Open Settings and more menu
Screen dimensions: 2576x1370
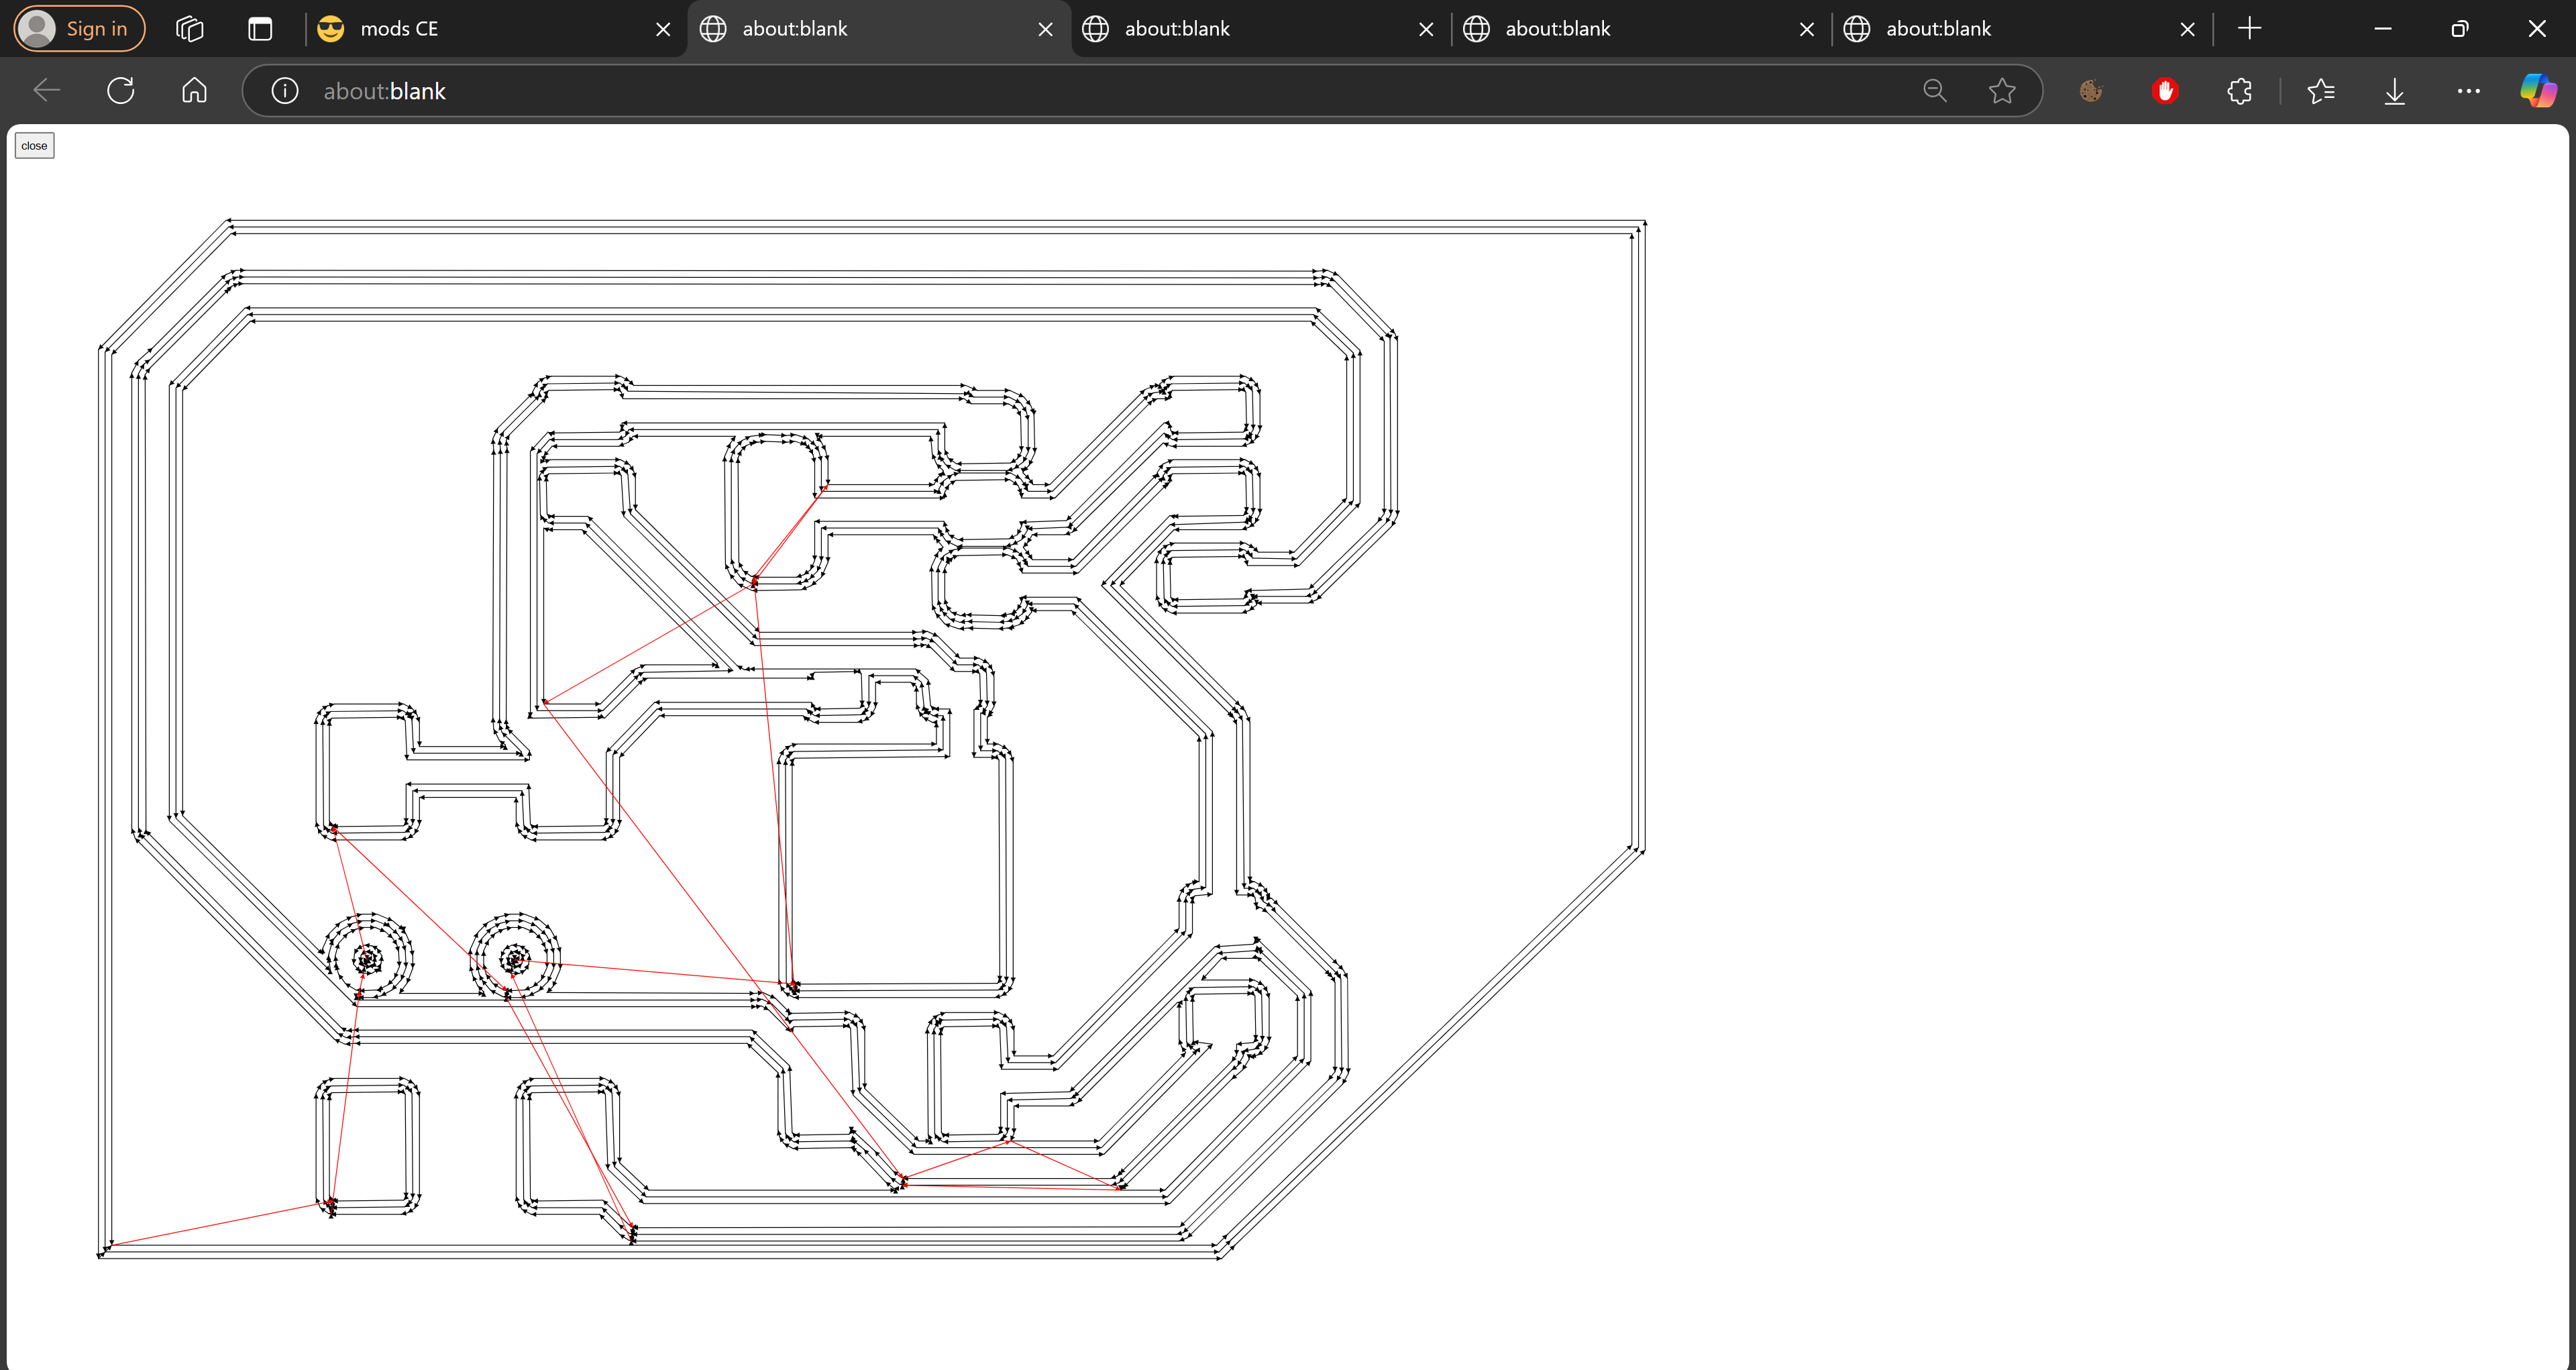pyautogui.click(x=2469, y=91)
